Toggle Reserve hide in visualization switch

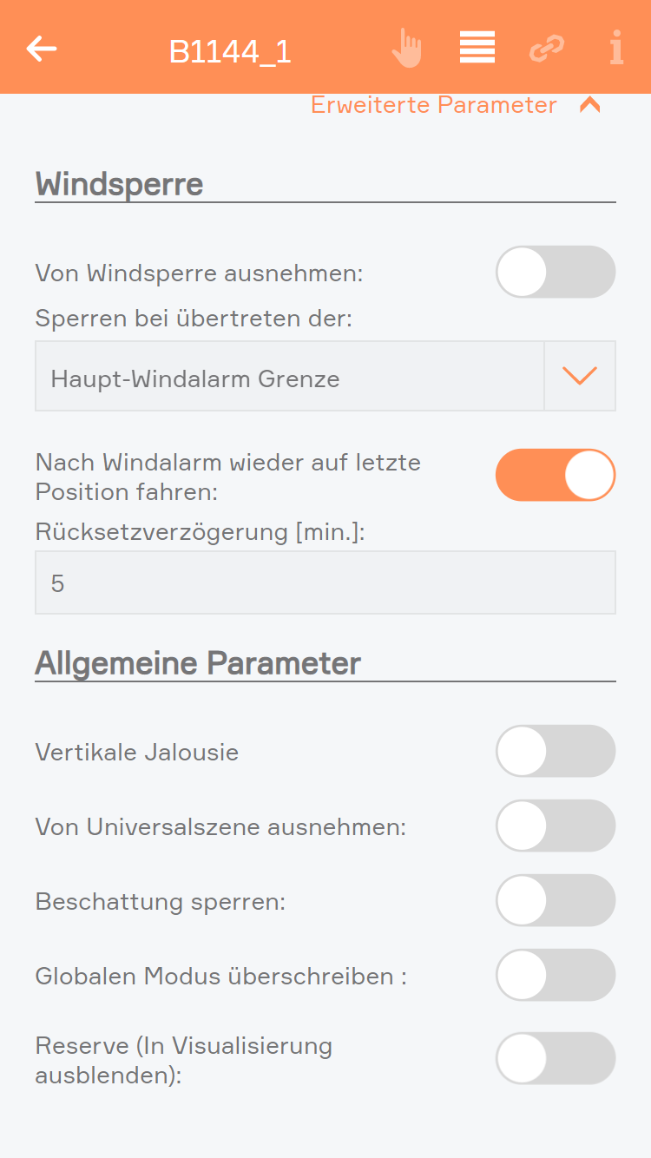point(556,1058)
